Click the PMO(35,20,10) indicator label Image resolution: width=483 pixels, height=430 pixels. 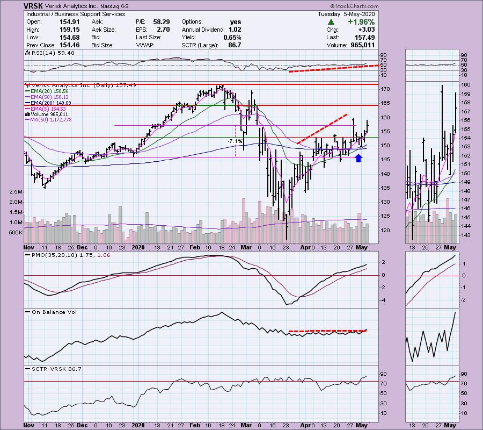click(71, 255)
